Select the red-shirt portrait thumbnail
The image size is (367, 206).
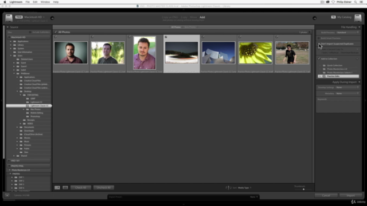click(x=71, y=53)
